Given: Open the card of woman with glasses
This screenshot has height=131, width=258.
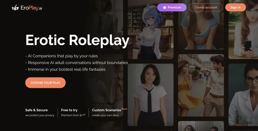Looking at the screenshot, I should (243, 95).
